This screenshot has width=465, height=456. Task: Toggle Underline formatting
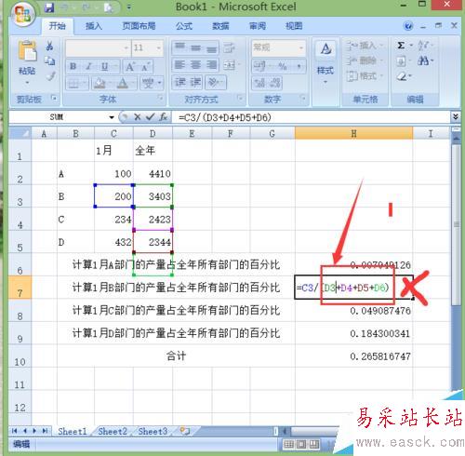pyautogui.click(x=105, y=66)
